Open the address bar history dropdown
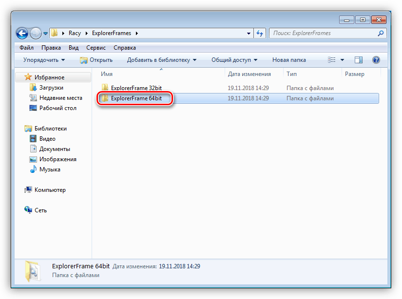Screen dimensions: 402x299 249,33
